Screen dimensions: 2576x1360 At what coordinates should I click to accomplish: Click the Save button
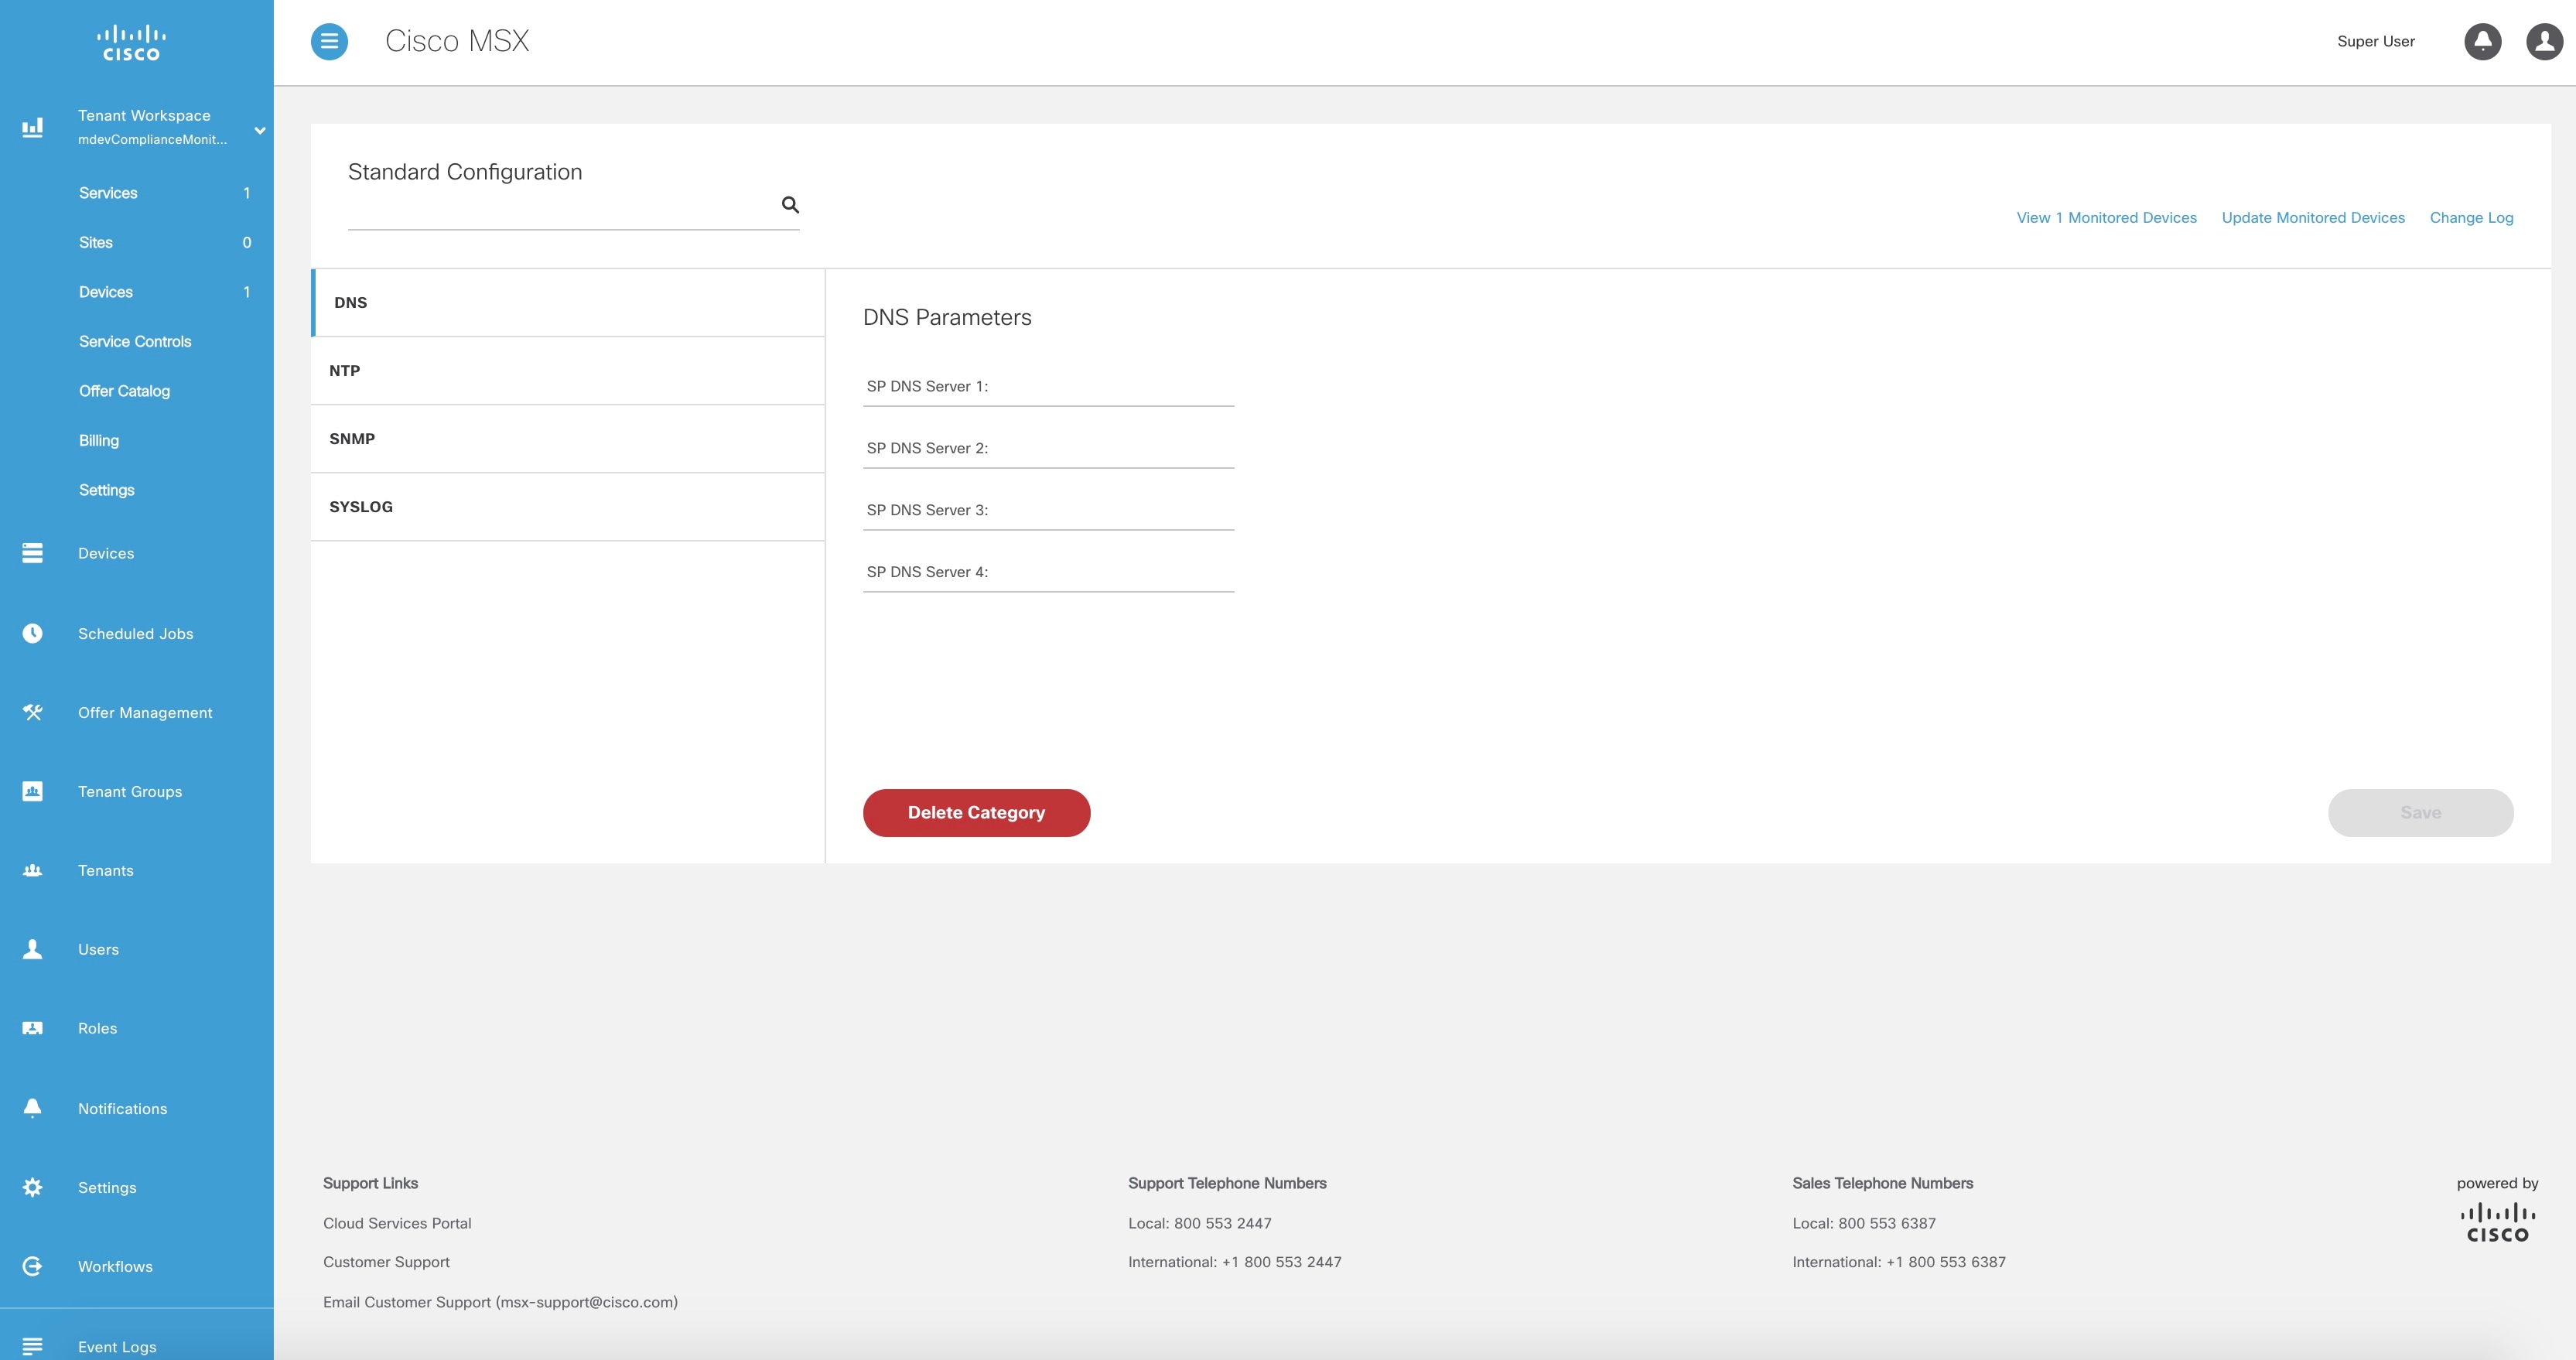tap(2420, 813)
